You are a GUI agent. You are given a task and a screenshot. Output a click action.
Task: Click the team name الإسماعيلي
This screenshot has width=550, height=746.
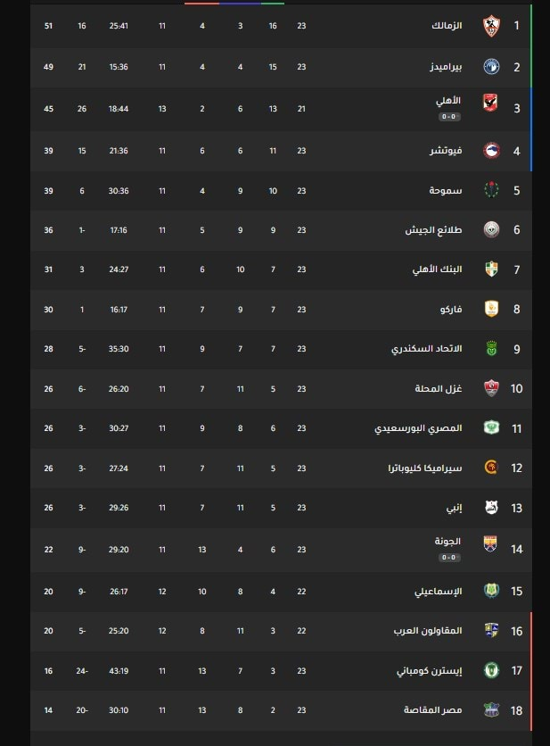[x=439, y=592]
